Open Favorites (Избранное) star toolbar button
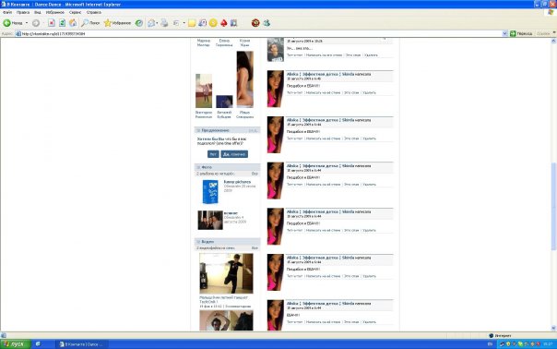This screenshot has width=557, height=349. (117, 23)
